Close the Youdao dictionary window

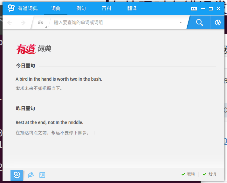(218, 9)
